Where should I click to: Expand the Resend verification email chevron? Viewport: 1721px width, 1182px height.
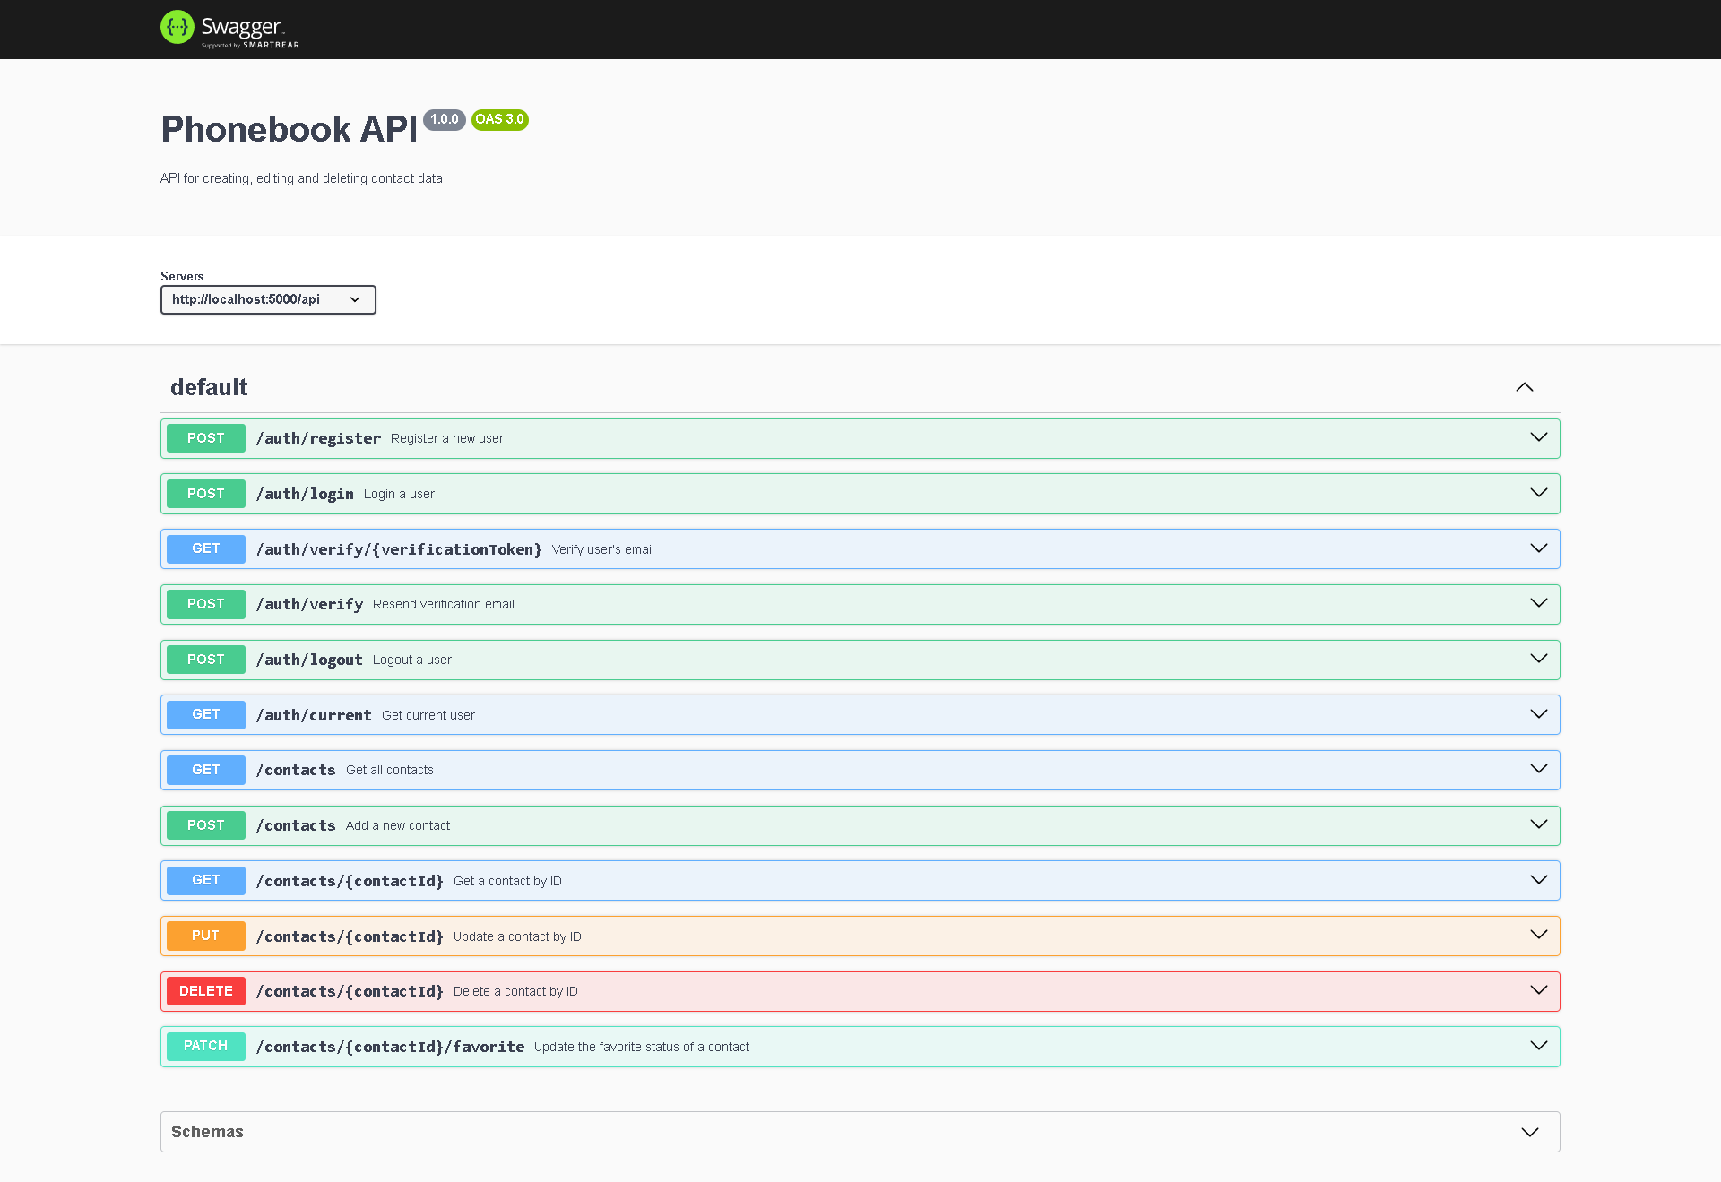1538,603
